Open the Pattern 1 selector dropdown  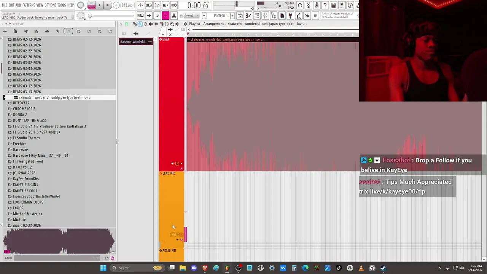(204, 16)
